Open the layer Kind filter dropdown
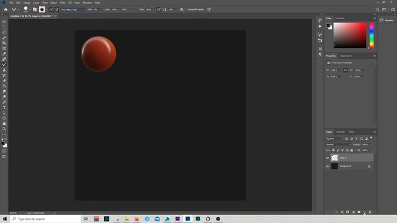Viewport: 397px width, 223px height. tap(334, 139)
